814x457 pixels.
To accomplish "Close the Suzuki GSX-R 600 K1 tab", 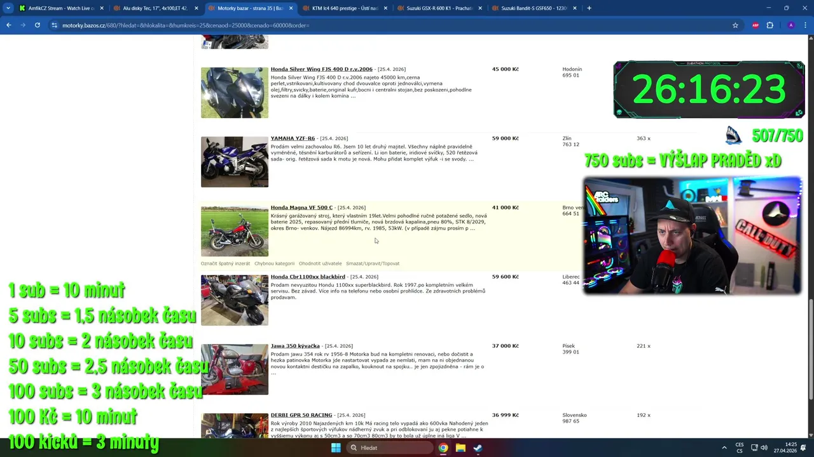I will pyautogui.click(x=480, y=8).
